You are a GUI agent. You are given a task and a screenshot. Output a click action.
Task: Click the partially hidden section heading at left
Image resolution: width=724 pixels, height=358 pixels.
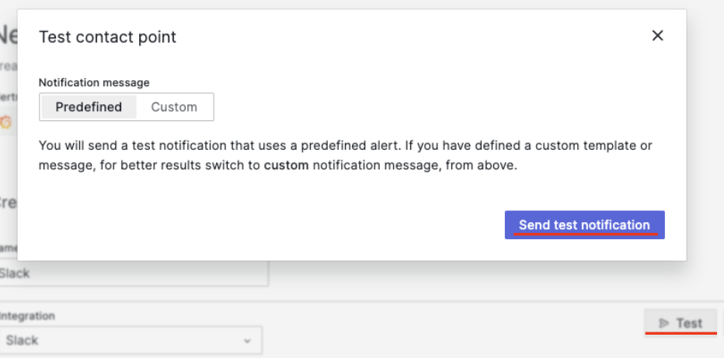coord(8,202)
